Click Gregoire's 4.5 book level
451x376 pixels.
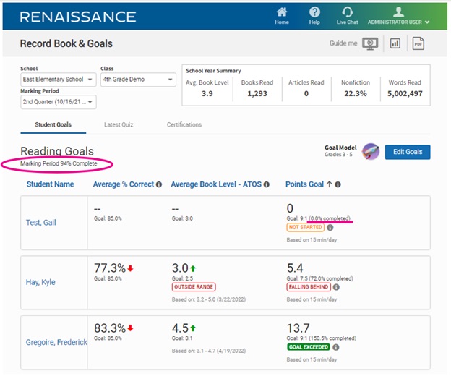pyautogui.click(x=180, y=328)
